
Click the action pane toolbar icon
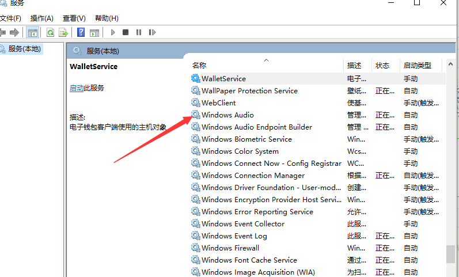coord(94,32)
